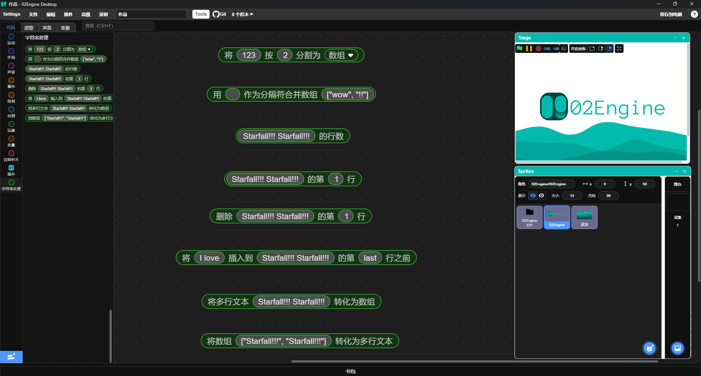The height and width of the screenshot is (376, 701).
Task: Open the 数组 dropdown in palette block
Action: point(89,49)
